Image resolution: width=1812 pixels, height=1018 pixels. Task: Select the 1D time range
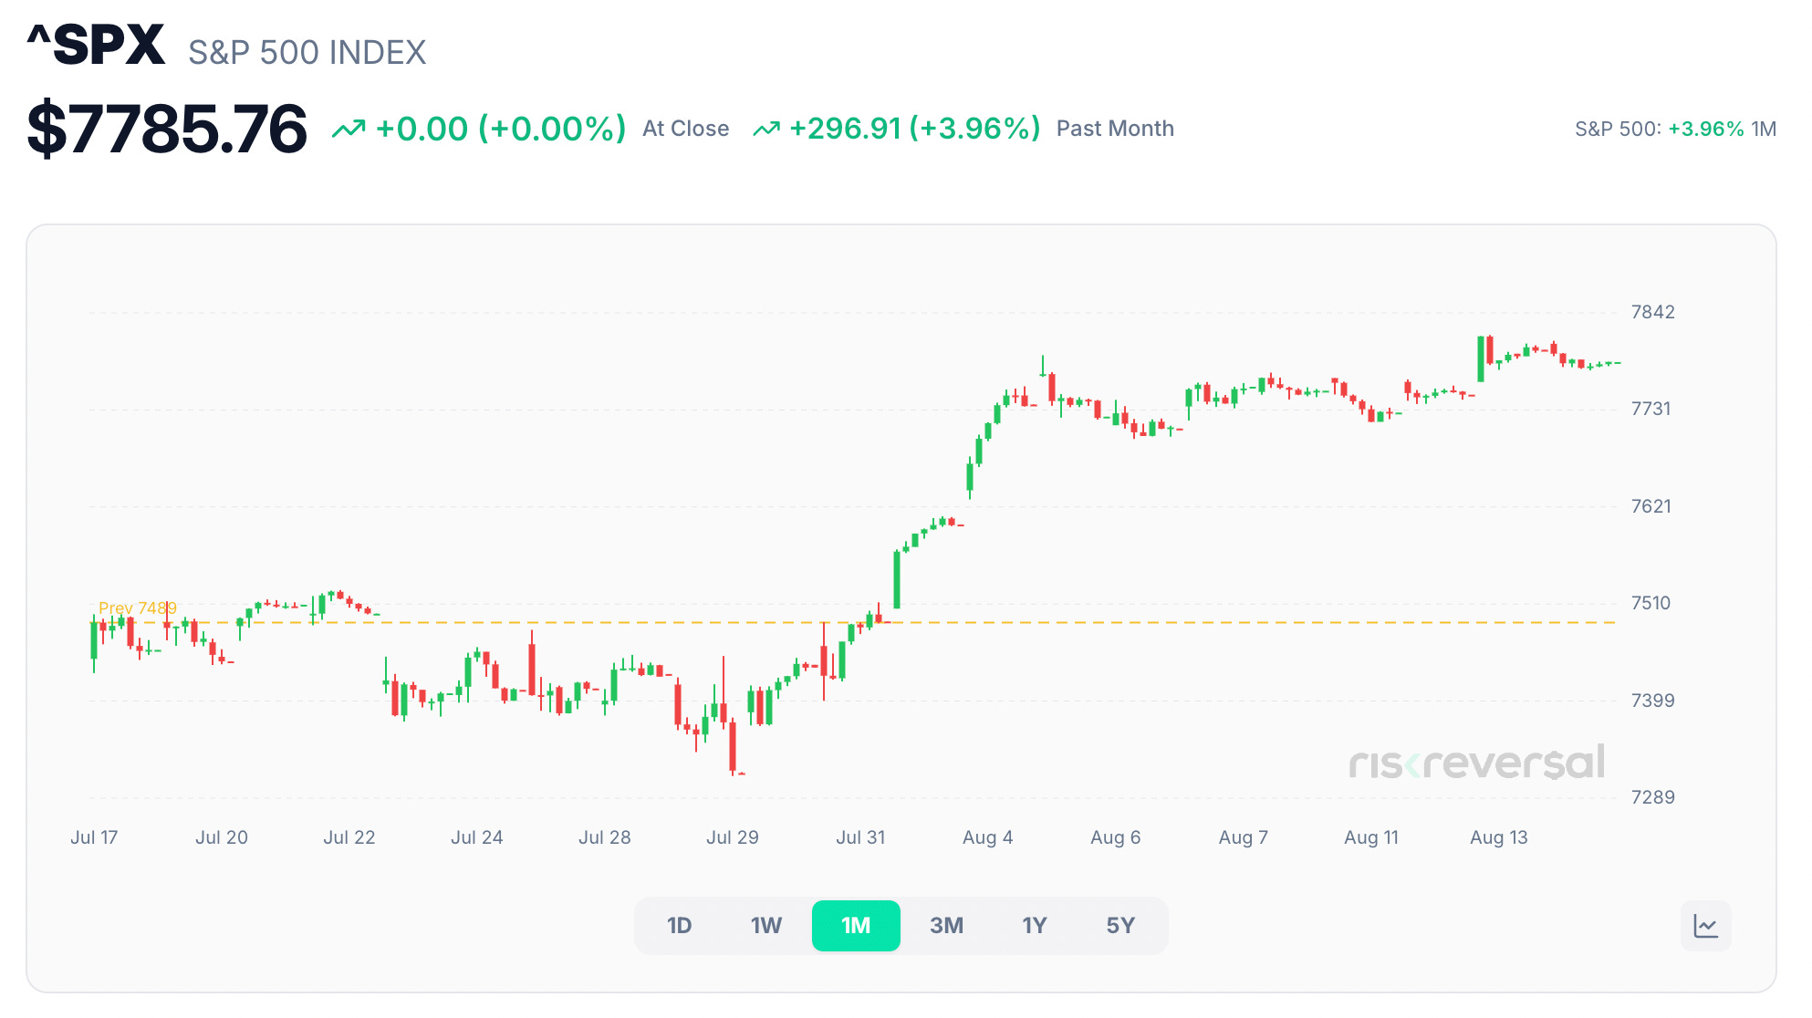tap(679, 926)
